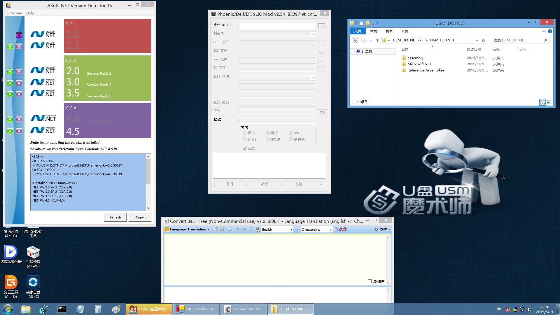560x315 pixels.
Task: Switch explorer to details view icon
Action: [x=542, y=102]
